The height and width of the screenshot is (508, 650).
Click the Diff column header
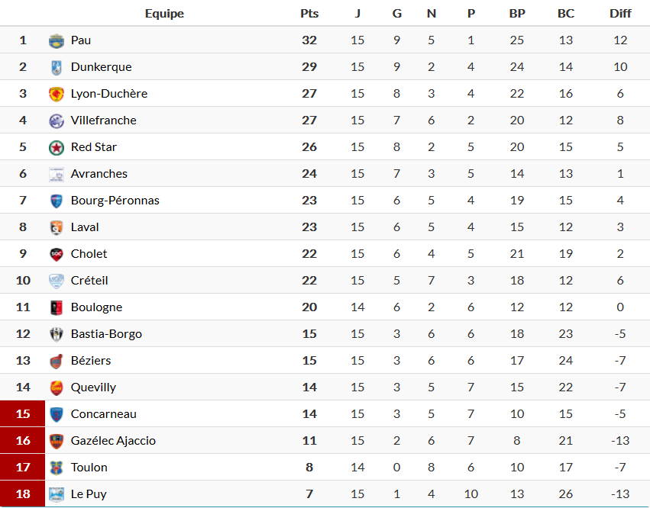[620, 14]
